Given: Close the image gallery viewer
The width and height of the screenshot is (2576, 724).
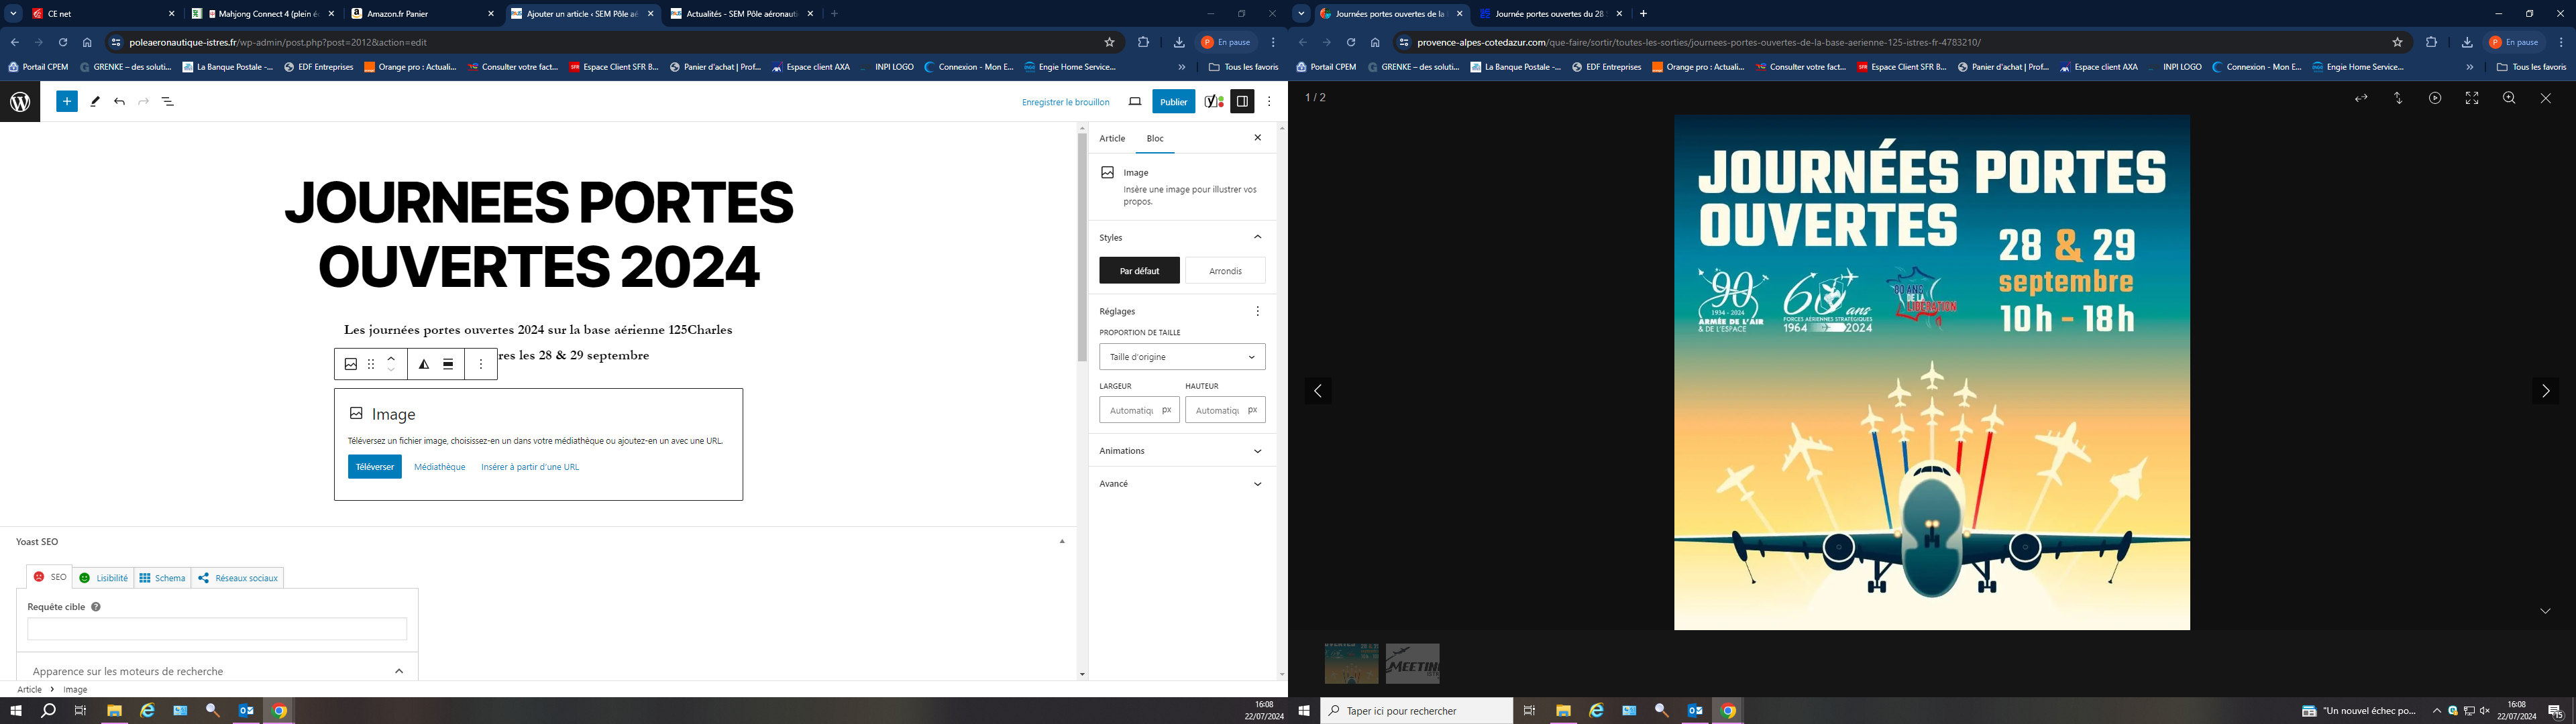Looking at the screenshot, I should tap(2546, 98).
